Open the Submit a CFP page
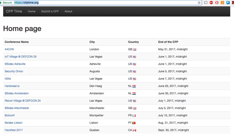The image size is (234, 136). click(x=50, y=11)
